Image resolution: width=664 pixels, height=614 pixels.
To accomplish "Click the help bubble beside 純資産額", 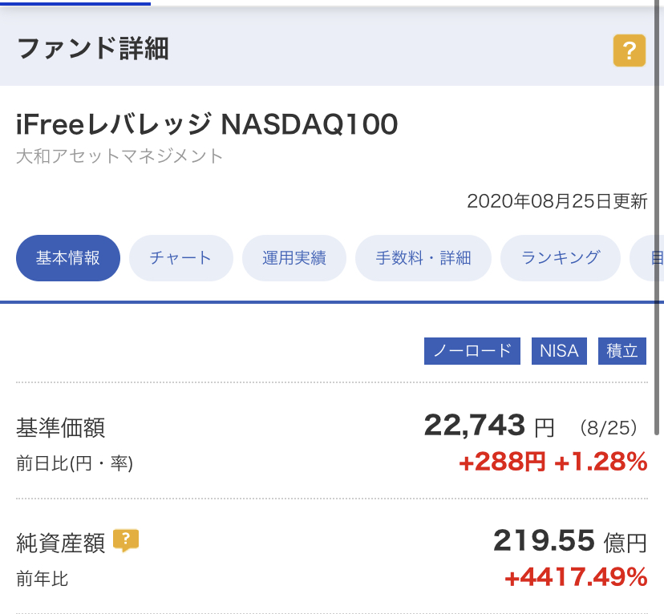I will [125, 541].
